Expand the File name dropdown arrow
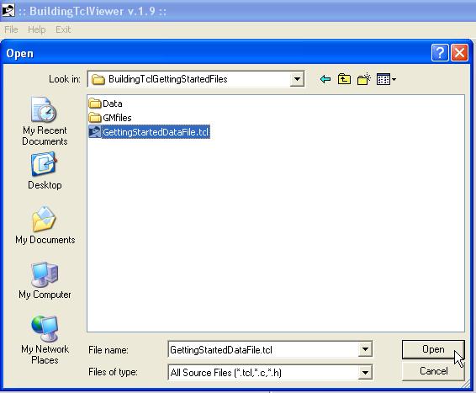The height and width of the screenshot is (393, 476). [x=365, y=349]
